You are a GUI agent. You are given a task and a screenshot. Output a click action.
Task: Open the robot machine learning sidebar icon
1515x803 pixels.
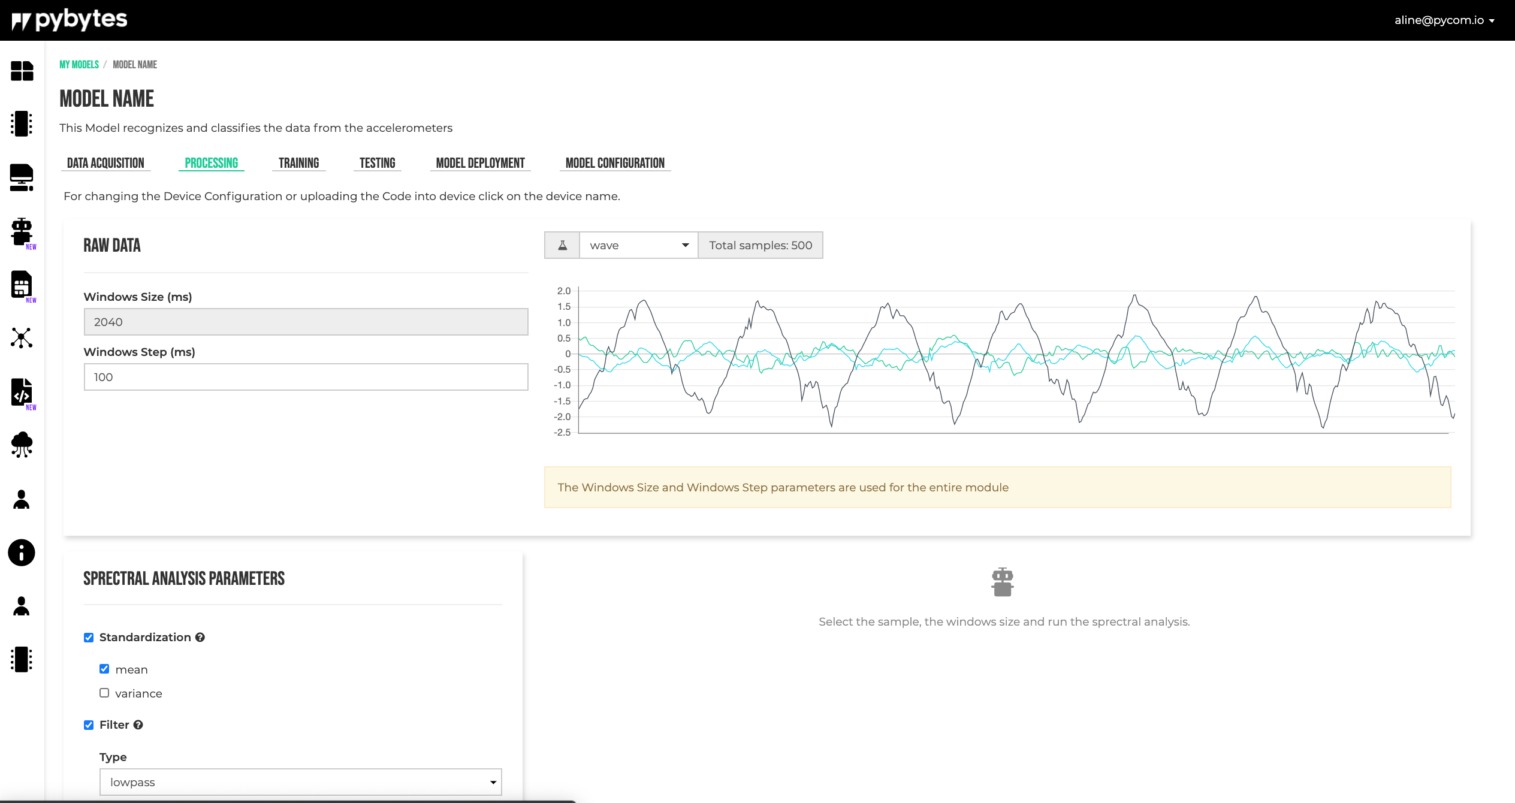click(22, 231)
